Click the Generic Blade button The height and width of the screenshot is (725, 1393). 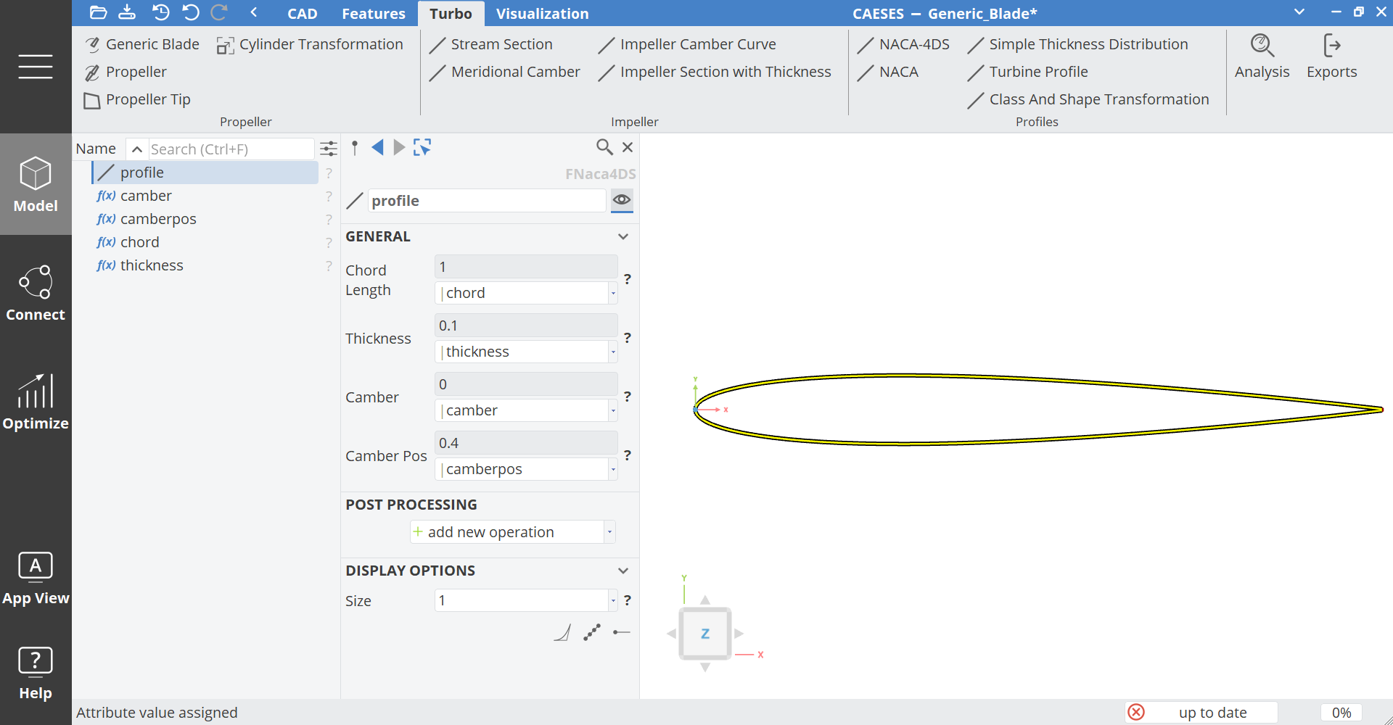(142, 44)
